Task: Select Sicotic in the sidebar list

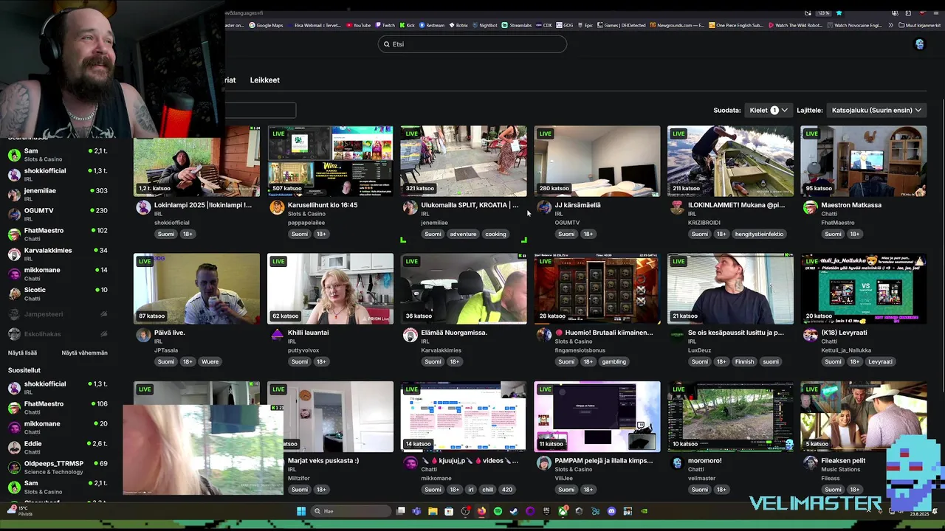Action: pos(58,294)
